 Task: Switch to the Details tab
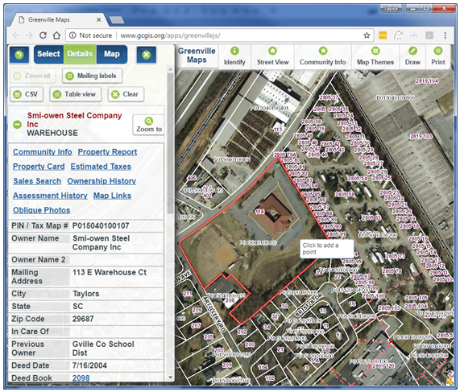click(80, 54)
